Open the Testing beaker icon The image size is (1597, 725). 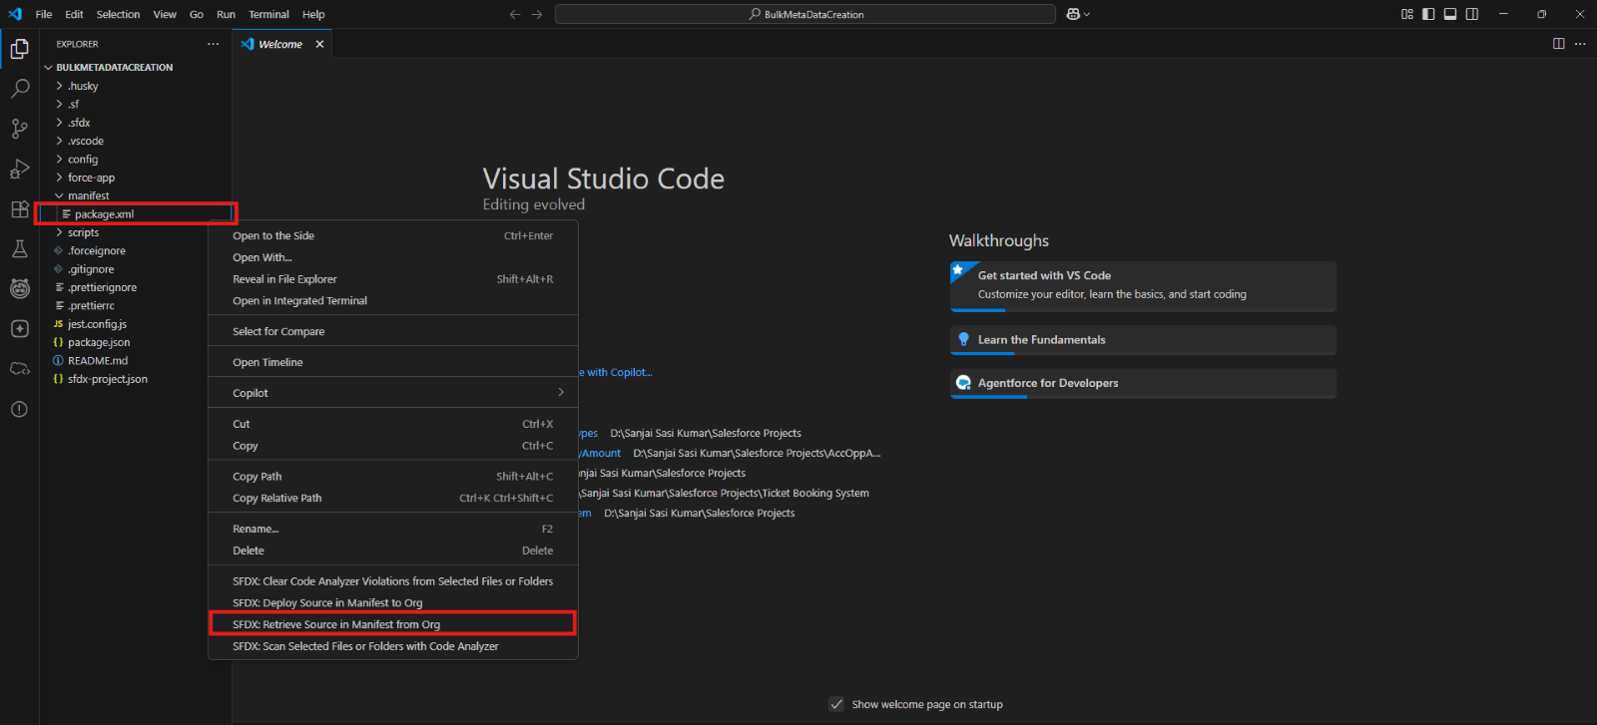click(x=19, y=249)
